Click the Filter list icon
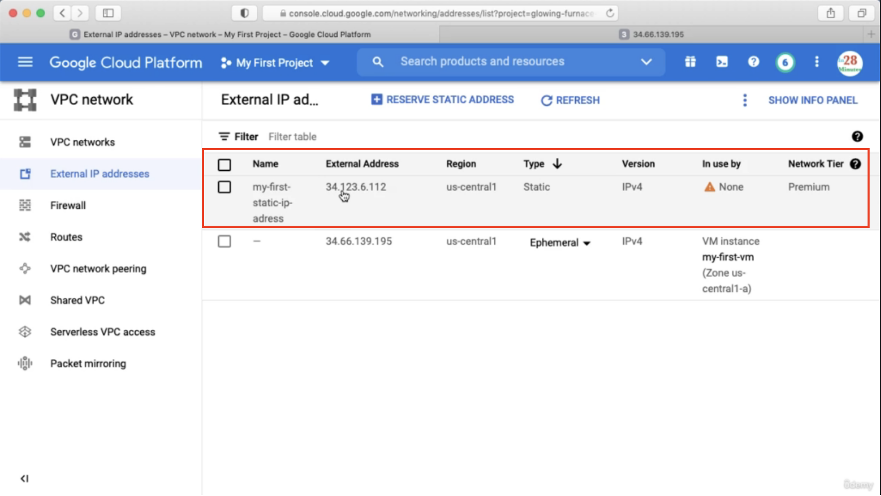Image resolution: width=881 pixels, height=496 pixels. click(x=224, y=137)
